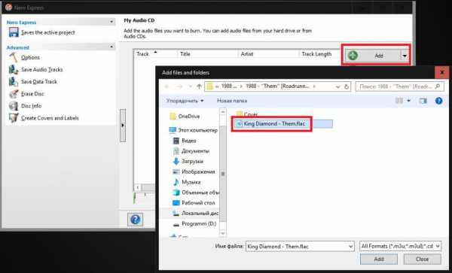Image resolution: width=452 pixels, height=273 pixels.
Task: Select the Cover folder in file list
Action: (247, 114)
